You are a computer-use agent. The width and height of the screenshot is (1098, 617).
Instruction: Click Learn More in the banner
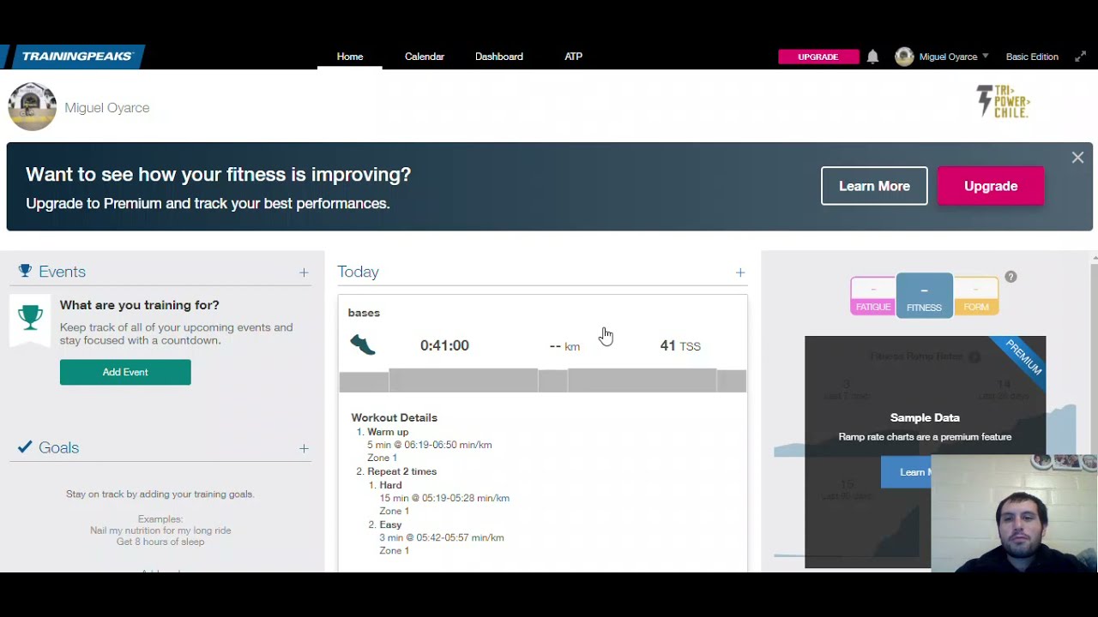(x=874, y=186)
